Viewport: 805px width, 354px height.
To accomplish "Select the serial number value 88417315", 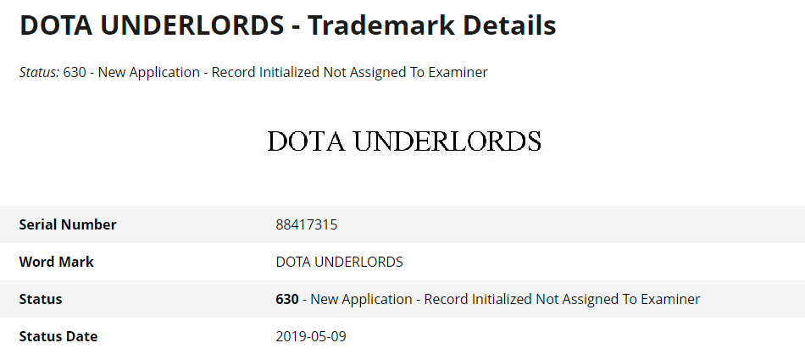I will (307, 224).
